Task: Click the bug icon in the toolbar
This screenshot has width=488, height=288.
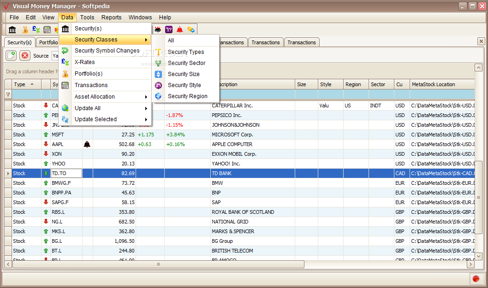Action: coord(158,29)
